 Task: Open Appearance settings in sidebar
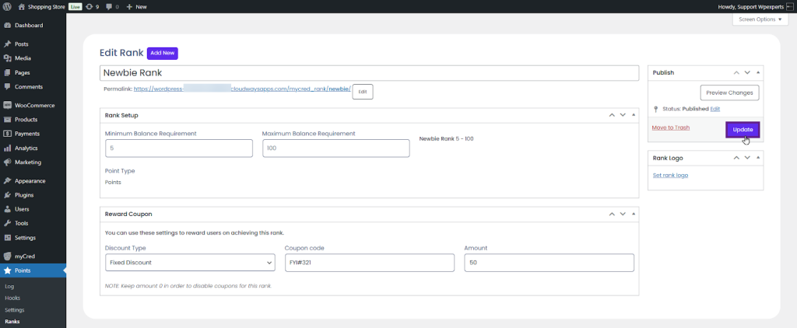click(x=30, y=181)
